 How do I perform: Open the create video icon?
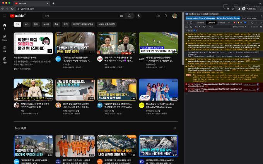158,16
